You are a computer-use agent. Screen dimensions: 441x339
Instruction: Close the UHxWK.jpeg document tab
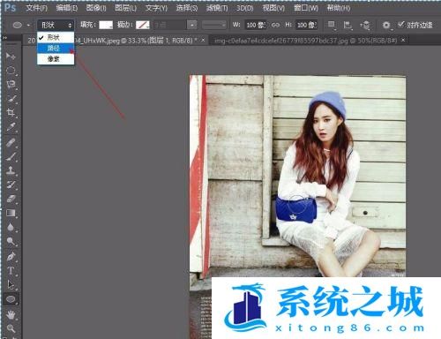pyautogui.click(x=203, y=41)
